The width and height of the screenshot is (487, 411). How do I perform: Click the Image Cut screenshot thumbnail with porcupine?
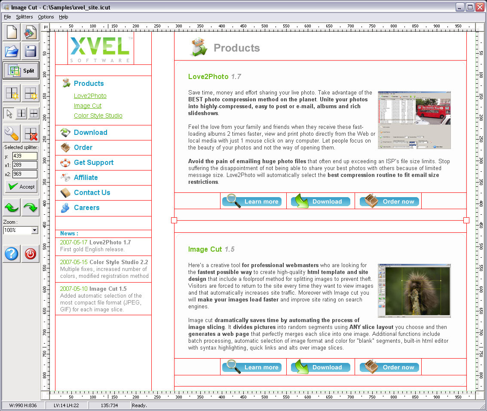pos(414,291)
